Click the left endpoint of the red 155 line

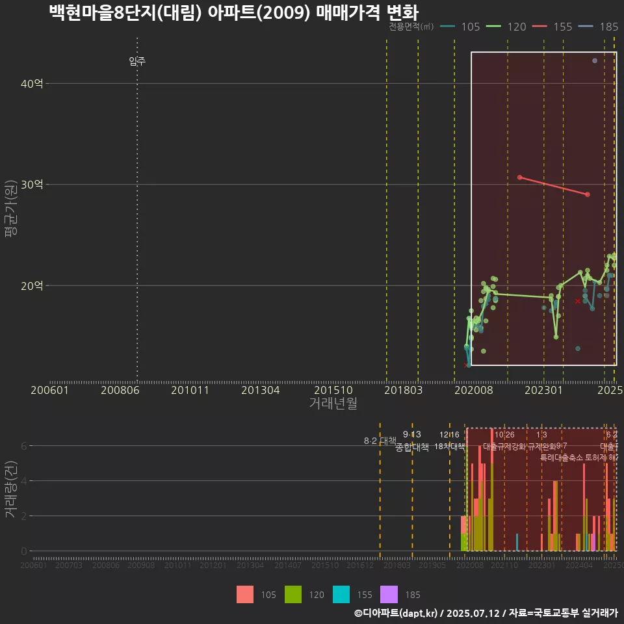coord(520,177)
